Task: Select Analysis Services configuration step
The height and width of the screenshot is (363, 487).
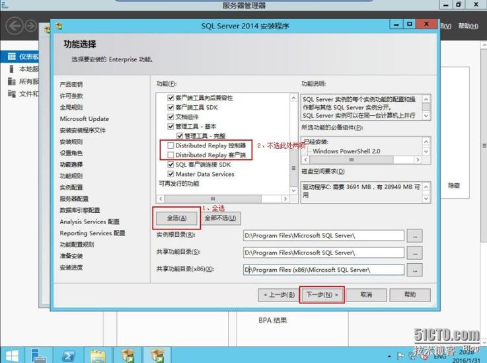Action: 90,222
